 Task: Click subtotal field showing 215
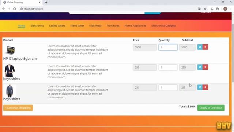click(187, 88)
